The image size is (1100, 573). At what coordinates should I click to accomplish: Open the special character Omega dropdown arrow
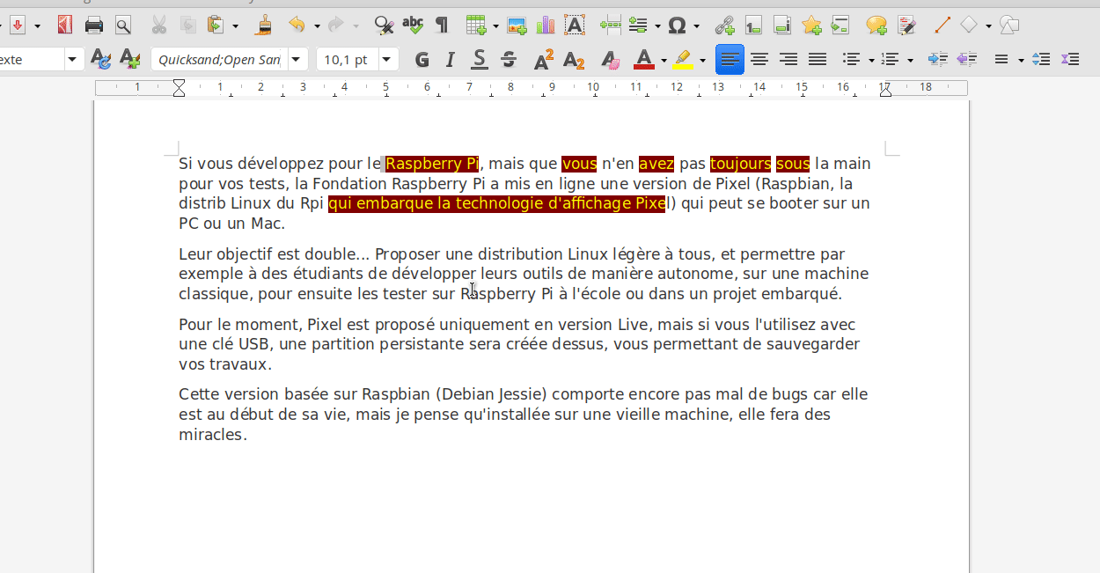(696, 26)
